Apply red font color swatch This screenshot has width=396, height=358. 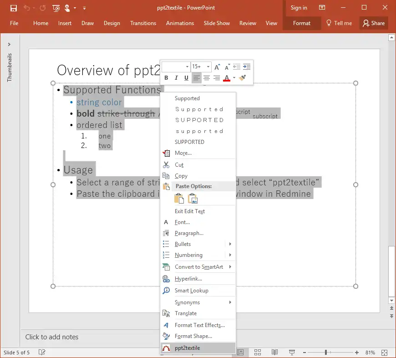[227, 78]
